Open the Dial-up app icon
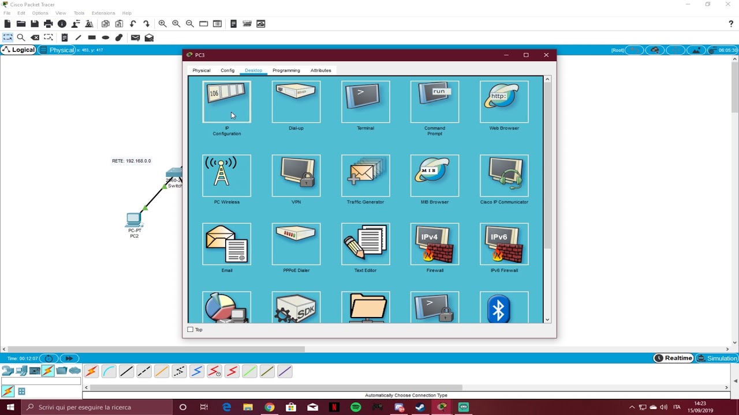Viewport: 739px width, 415px height. pos(296,102)
